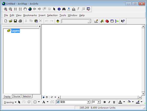Image resolution: width=147 pixels, height=111 pixels.
Task: Open the Drawing menu dropdown
Action: (x=10, y=102)
